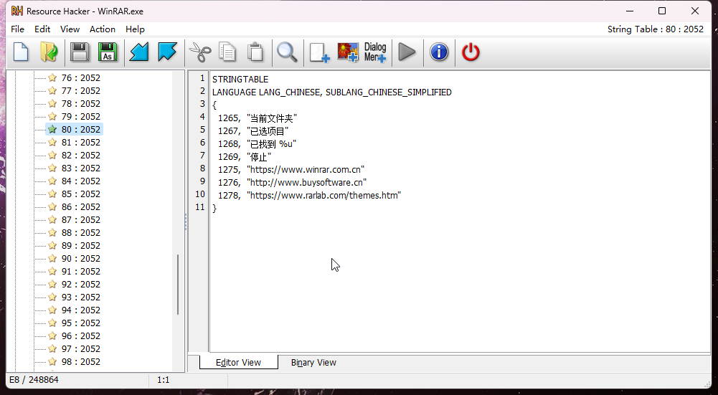This screenshot has width=718, height=395.
Task: Save the file with the gray floppy icon
Action: click(x=80, y=52)
